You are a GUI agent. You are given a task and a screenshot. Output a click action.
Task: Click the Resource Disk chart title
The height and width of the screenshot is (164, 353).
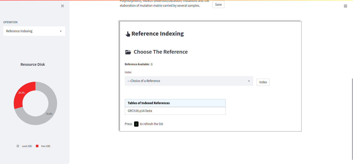33,64
